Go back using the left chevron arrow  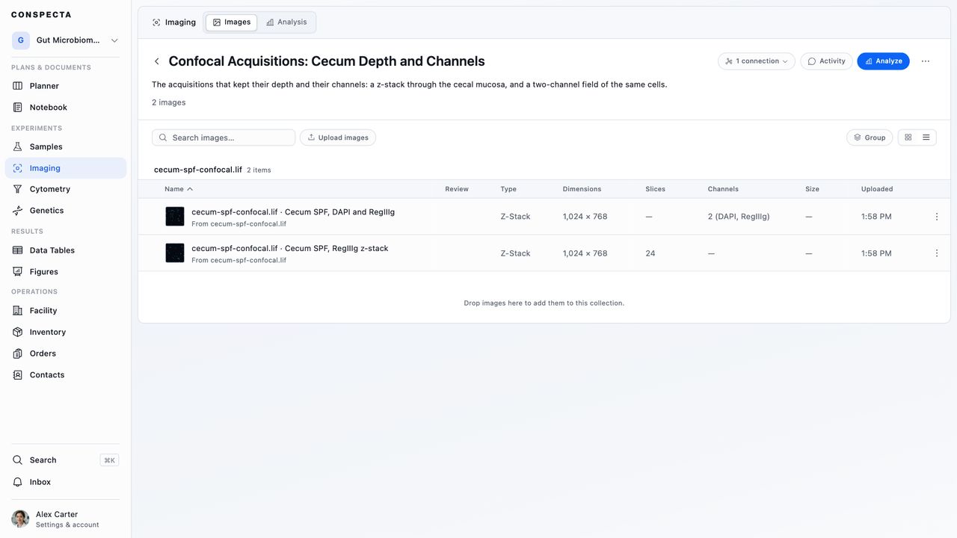157,61
